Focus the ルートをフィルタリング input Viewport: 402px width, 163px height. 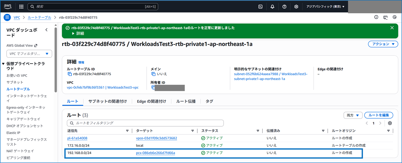(145, 123)
